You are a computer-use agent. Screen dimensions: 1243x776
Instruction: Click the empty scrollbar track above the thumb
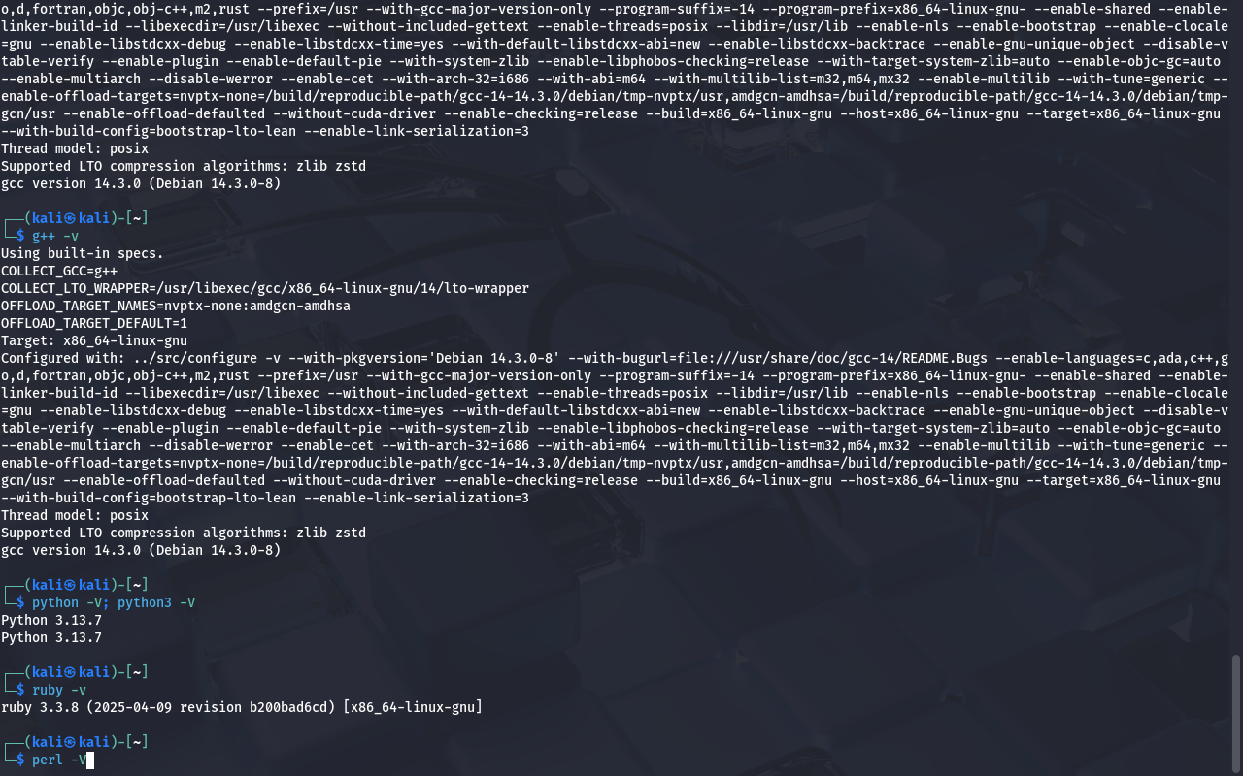pyautogui.click(x=1236, y=328)
